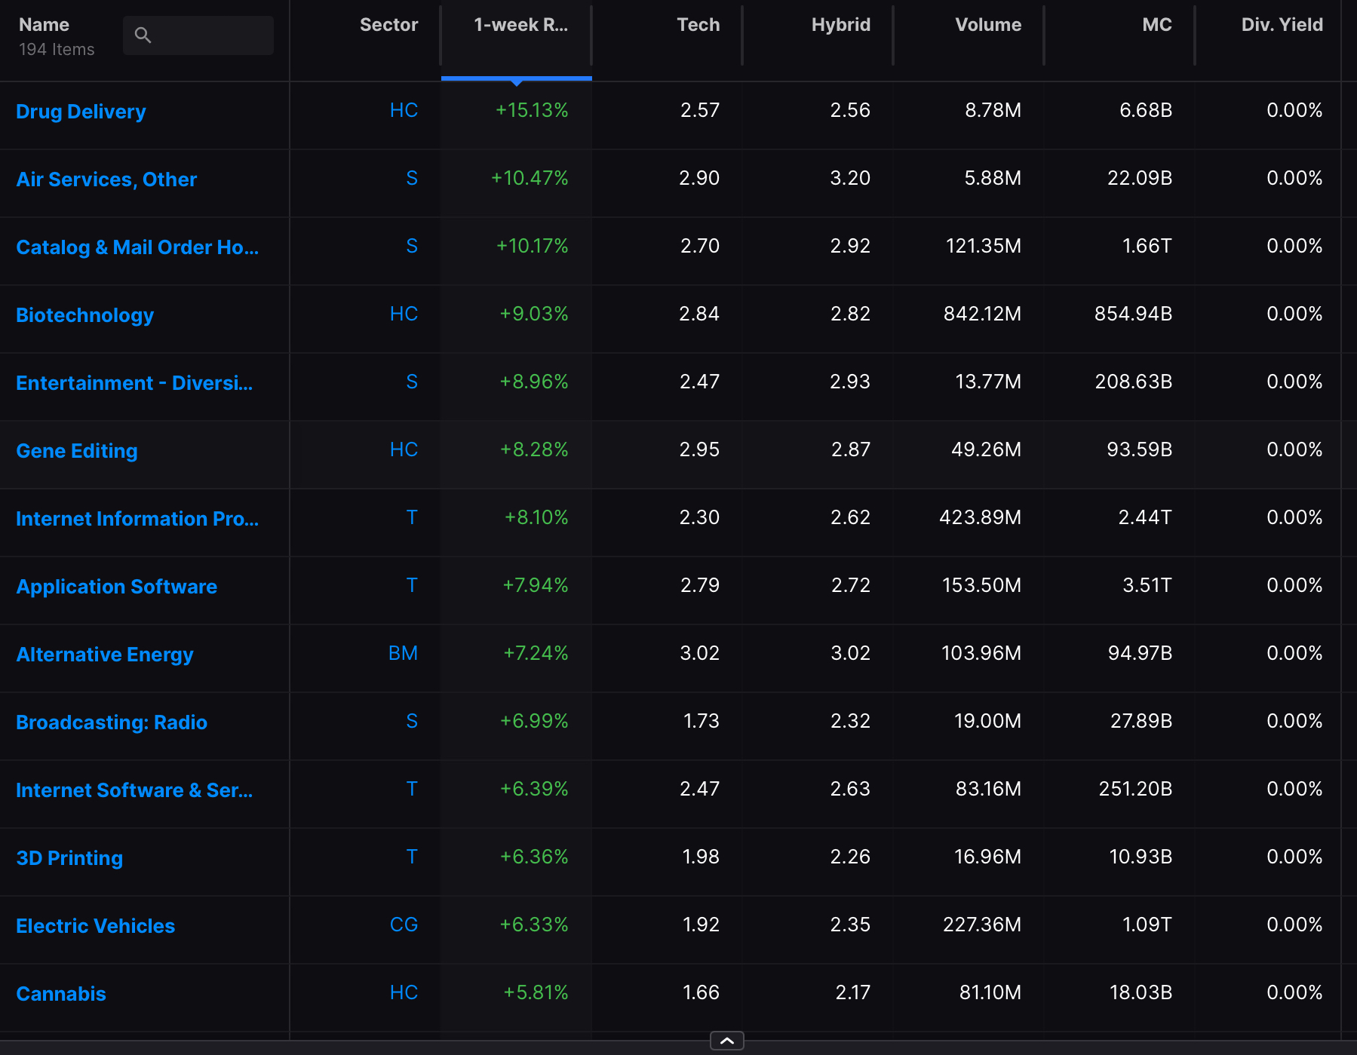The height and width of the screenshot is (1055, 1357).
Task: Click S sector in Air Services row
Action: [x=412, y=178]
